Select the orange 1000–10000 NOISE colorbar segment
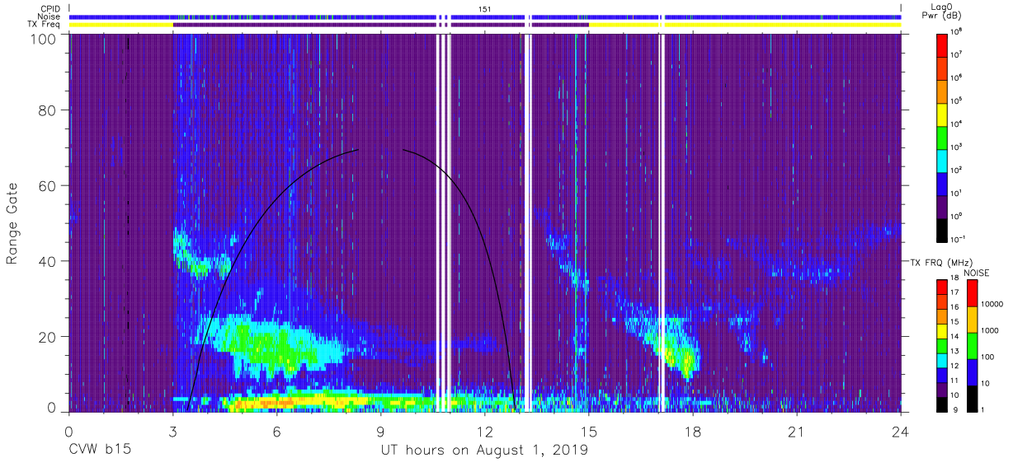Viewport: 1013px width, 467px height. tap(971, 319)
